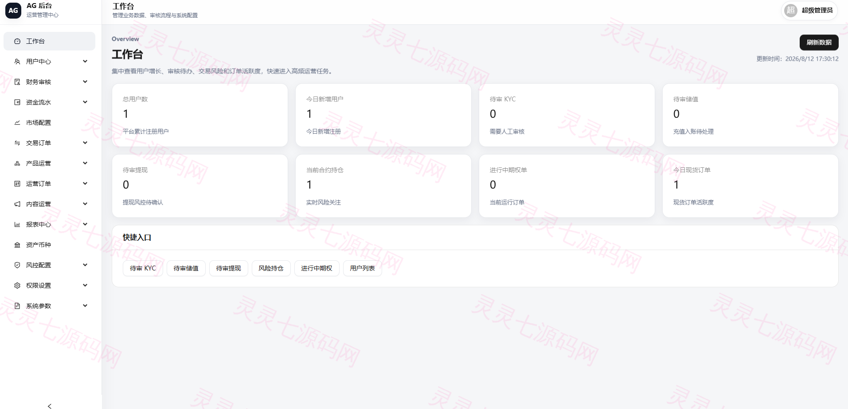Click the 刷新数据 refresh button

click(819, 42)
